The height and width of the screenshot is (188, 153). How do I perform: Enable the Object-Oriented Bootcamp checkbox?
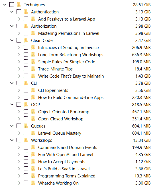tap(26, 112)
